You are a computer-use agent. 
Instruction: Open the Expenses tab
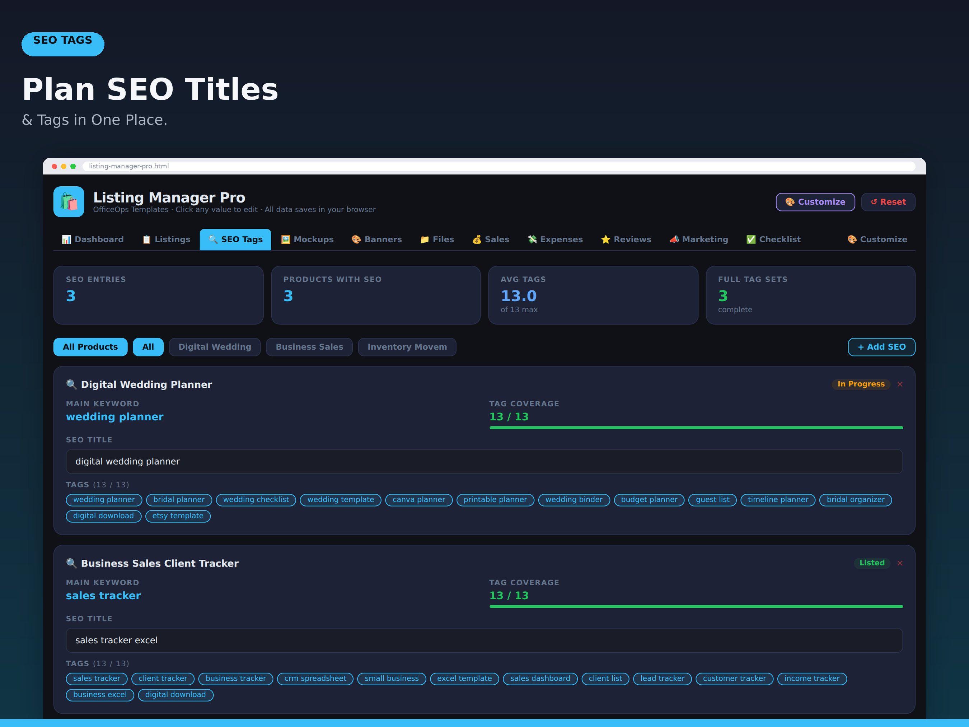pos(555,239)
